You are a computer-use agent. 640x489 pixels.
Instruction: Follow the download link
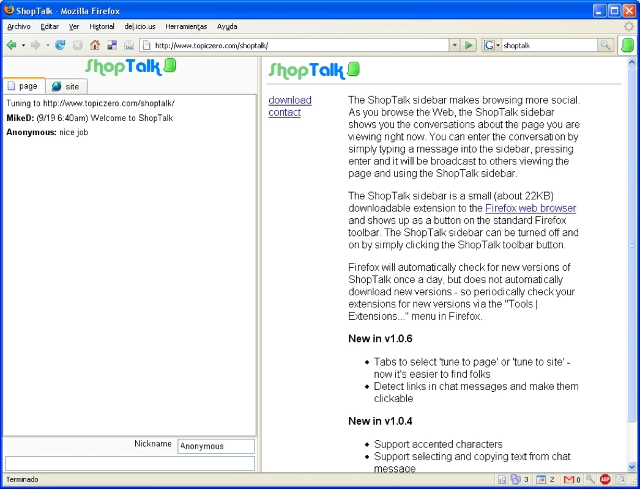pos(290,100)
